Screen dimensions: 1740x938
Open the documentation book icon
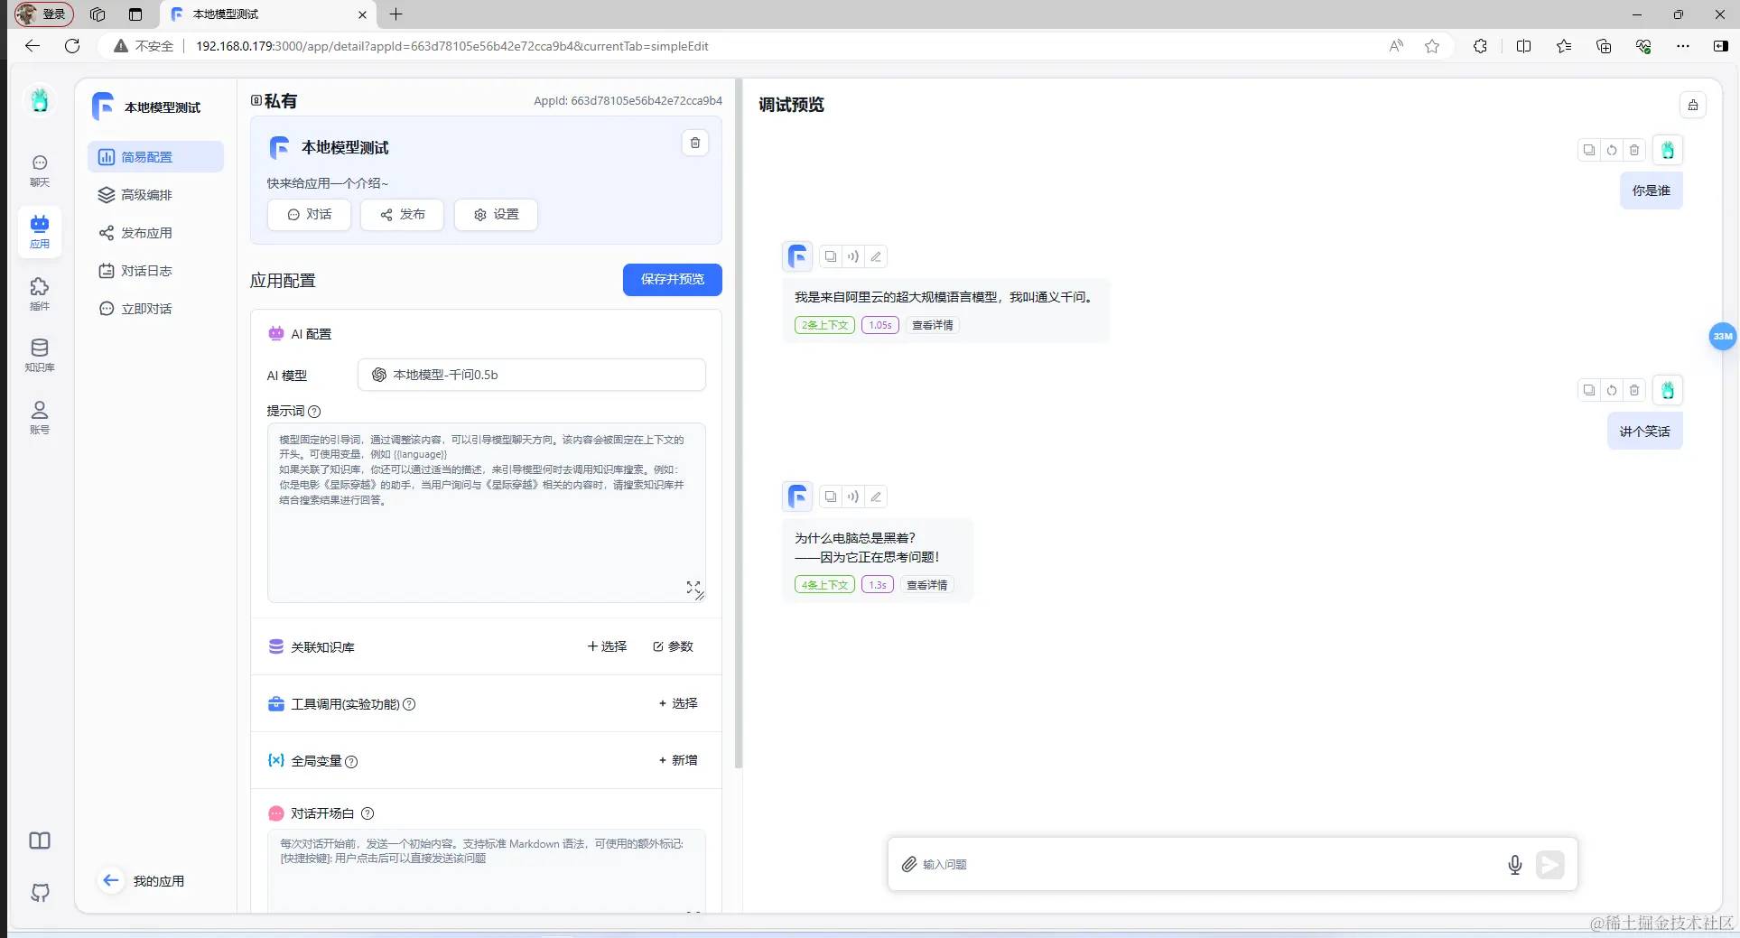click(40, 840)
